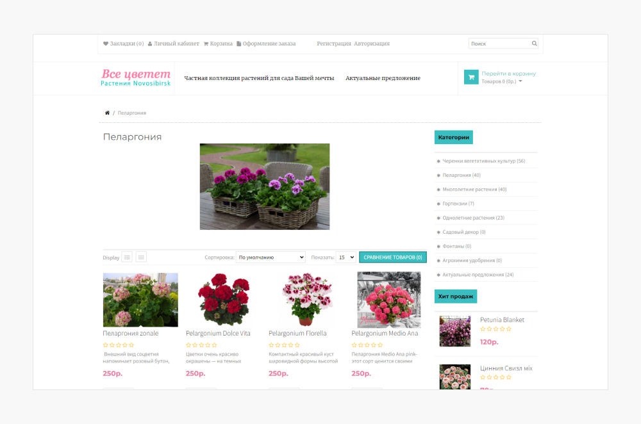Open the Показать 15 dropdown
Viewport: 641px width, 424px height.
coord(346,257)
